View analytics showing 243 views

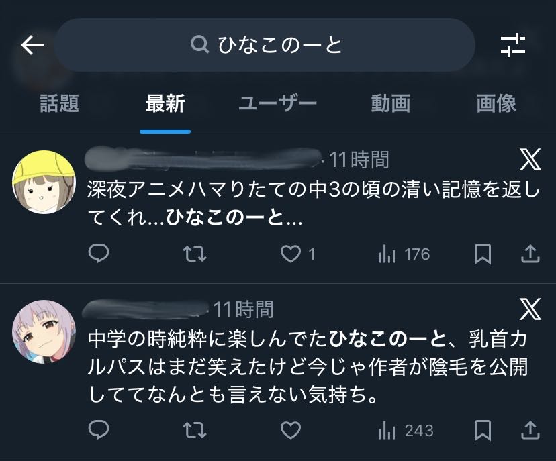pos(406,430)
